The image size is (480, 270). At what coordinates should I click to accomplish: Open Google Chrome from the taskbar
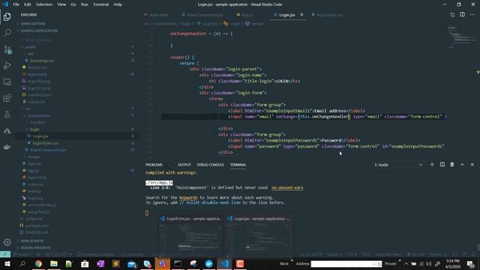click(x=38, y=263)
